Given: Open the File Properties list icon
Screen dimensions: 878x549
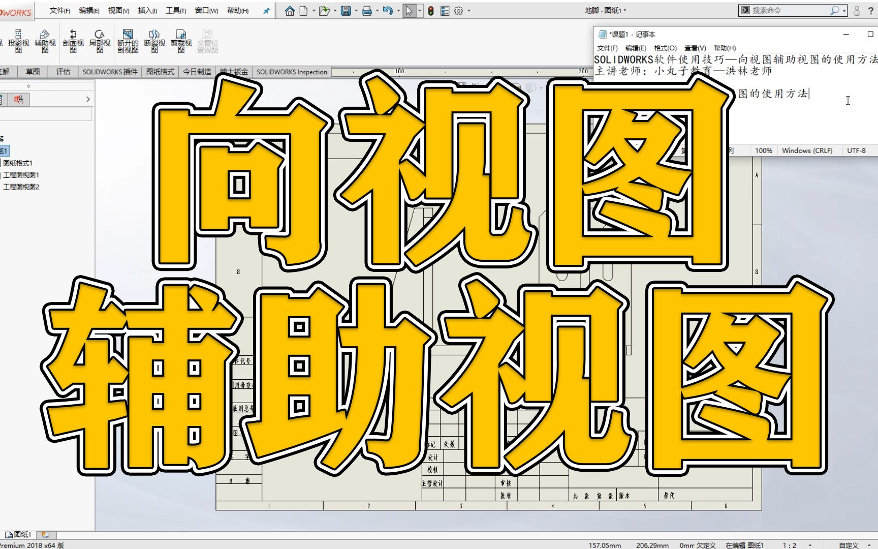Looking at the screenshot, I should pyautogui.click(x=445, y=11).
